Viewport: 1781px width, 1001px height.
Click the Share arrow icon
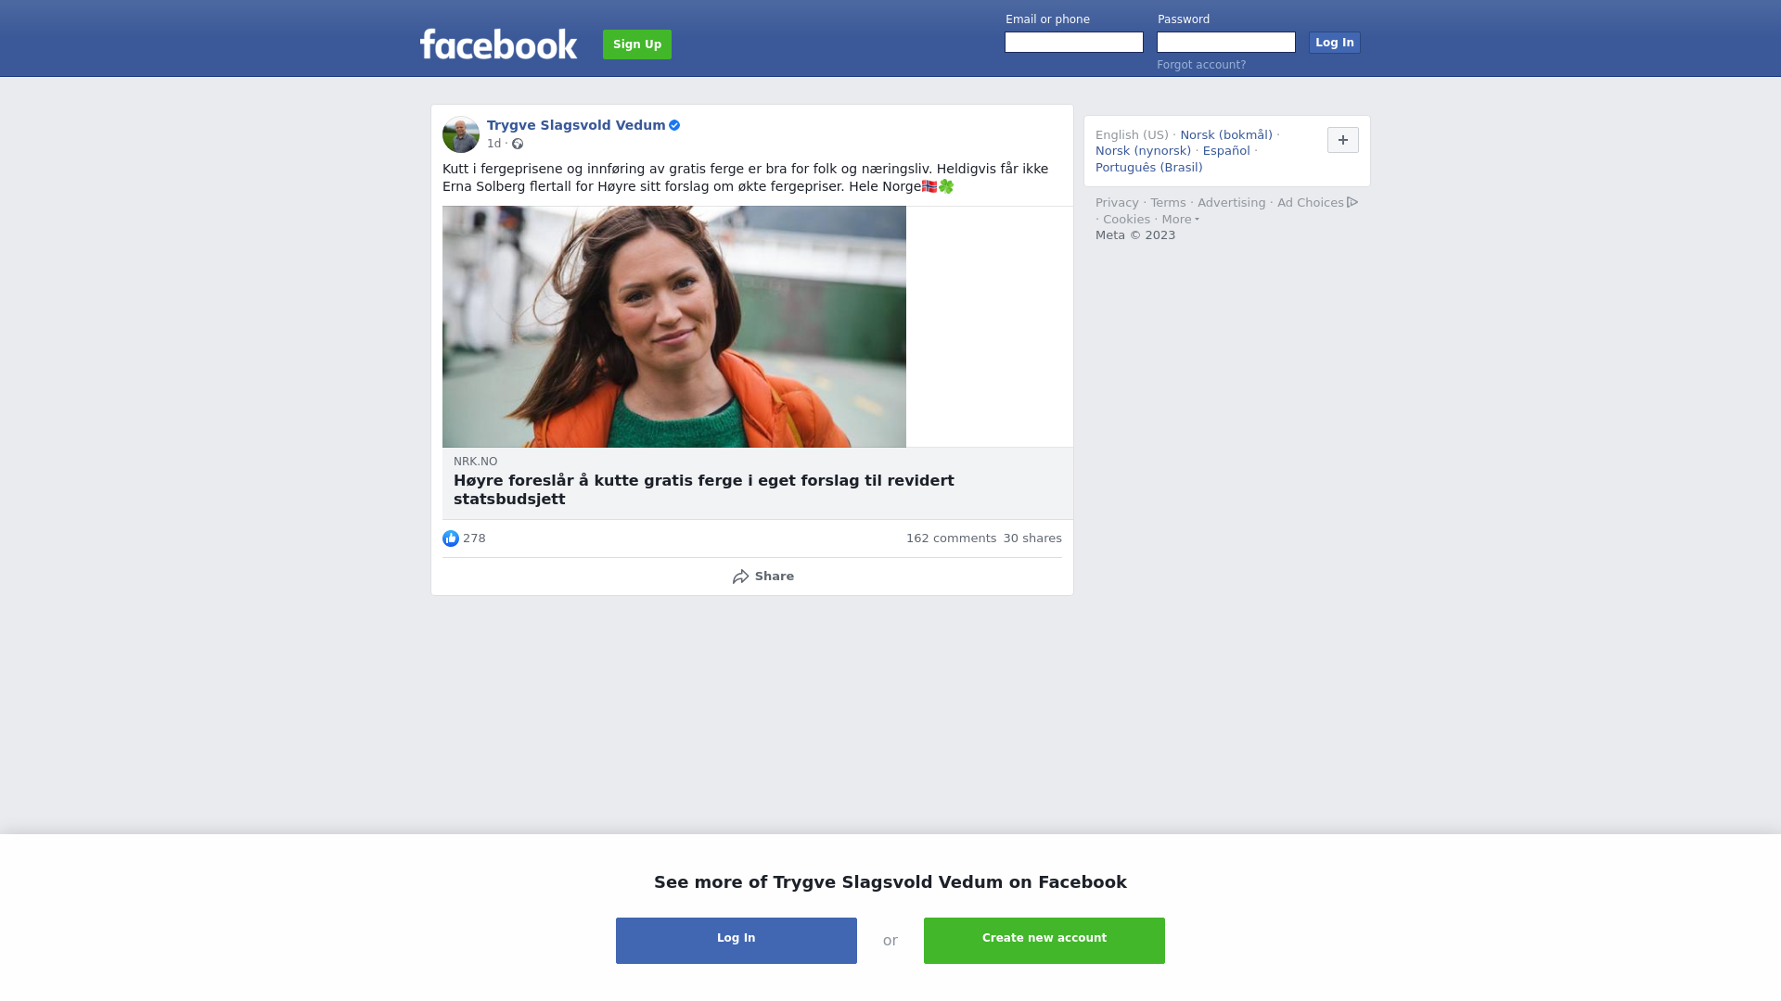pos(740,577)
